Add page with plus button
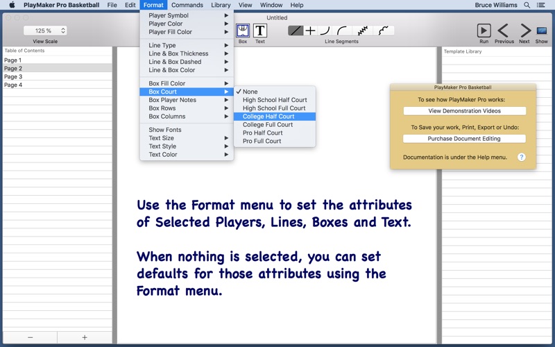 (84, 337)
